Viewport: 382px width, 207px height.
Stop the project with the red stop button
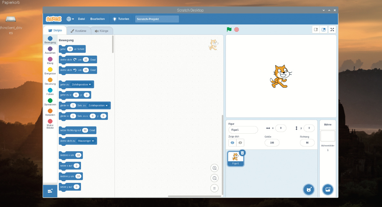pos(236,29)
